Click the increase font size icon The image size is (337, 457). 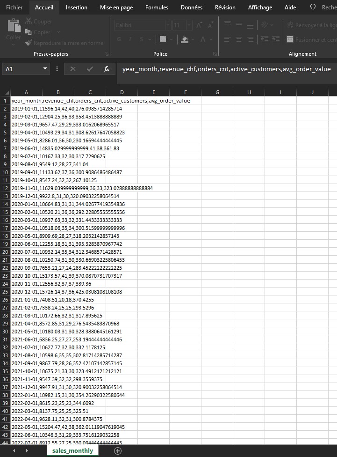[199, 25]
